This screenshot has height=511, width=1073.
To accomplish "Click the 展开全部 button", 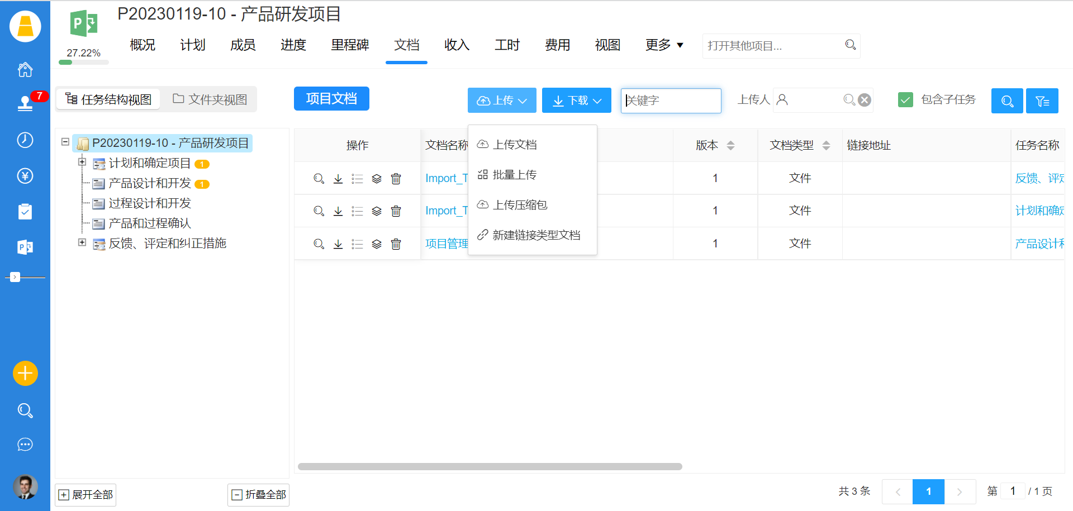I will pos(86,495).
